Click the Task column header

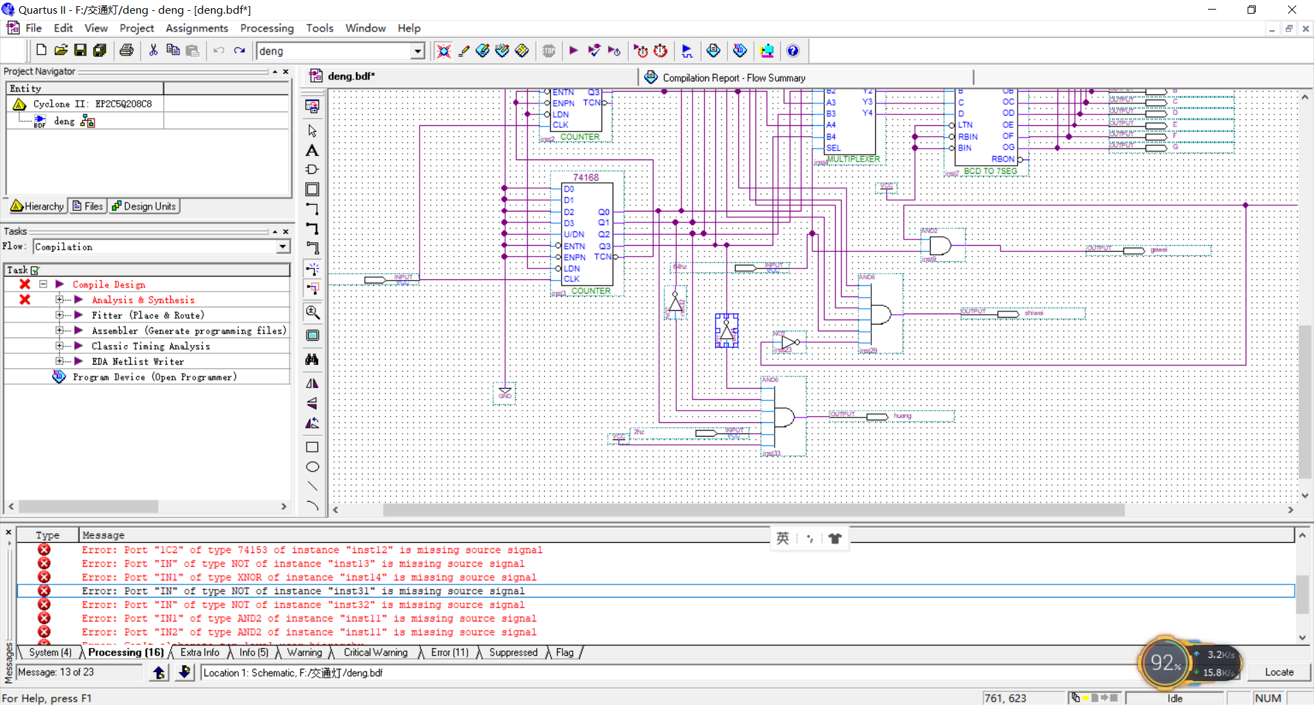pyautogui.click(x=147, y=270)
